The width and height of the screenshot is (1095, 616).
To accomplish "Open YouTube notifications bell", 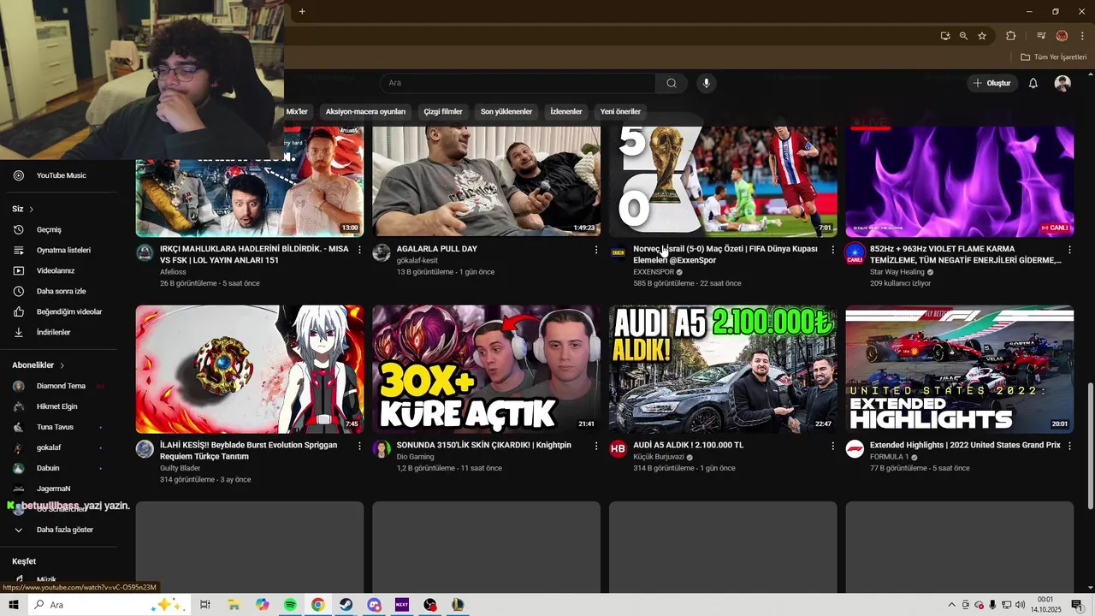I will [x=1033, y=83].
